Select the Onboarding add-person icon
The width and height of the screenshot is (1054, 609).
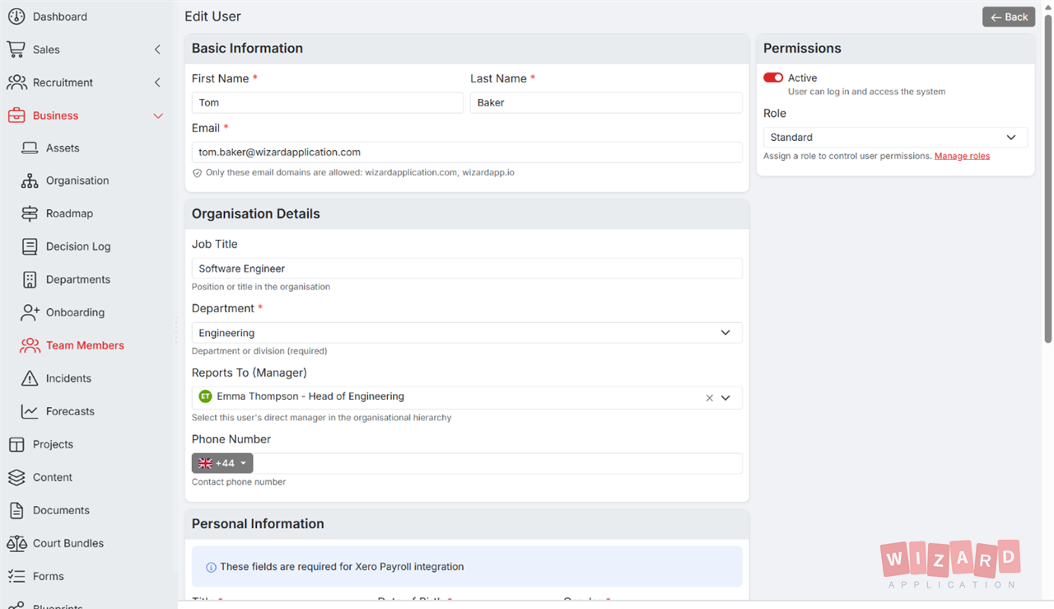(30, 312)
